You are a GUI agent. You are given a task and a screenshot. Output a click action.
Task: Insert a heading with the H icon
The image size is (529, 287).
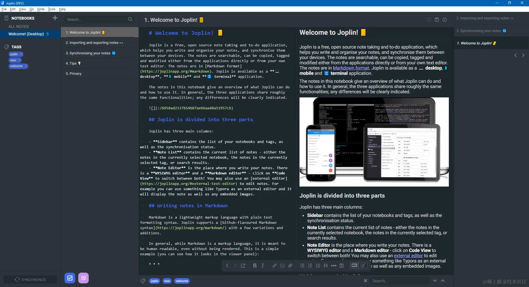pyautogui.click(x=326, y=265)
